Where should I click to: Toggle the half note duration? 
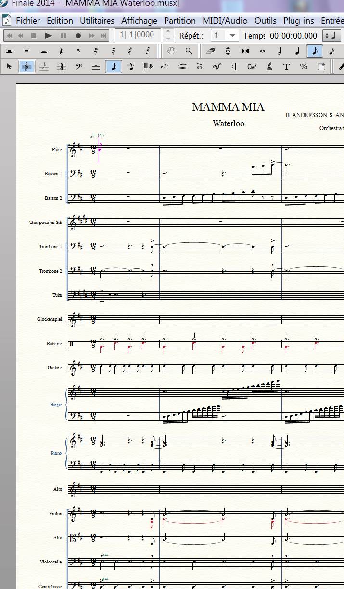(x=280, y=51)
